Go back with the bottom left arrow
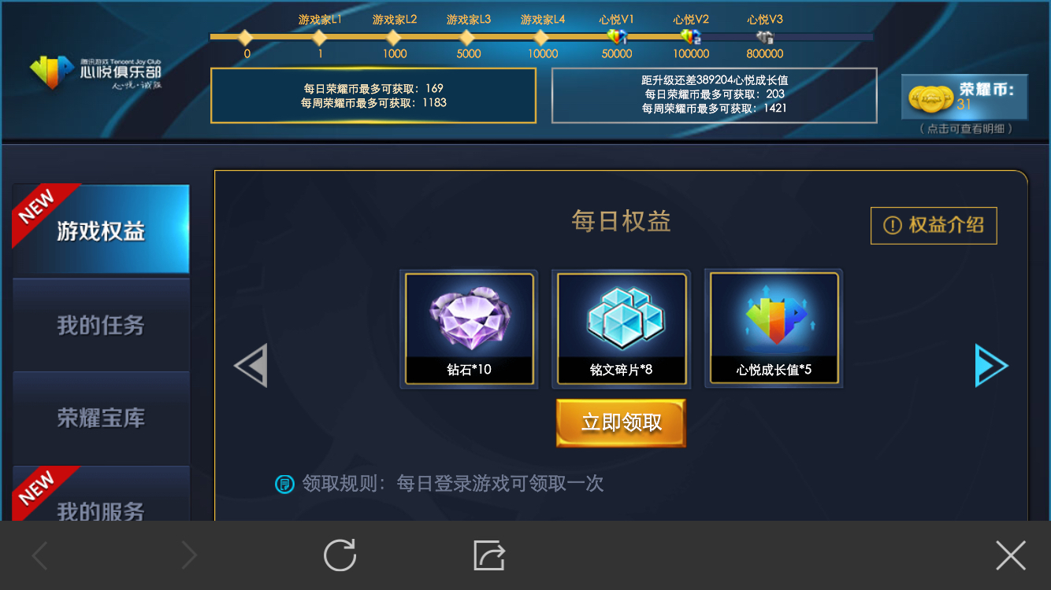 [x=39, y=556]
